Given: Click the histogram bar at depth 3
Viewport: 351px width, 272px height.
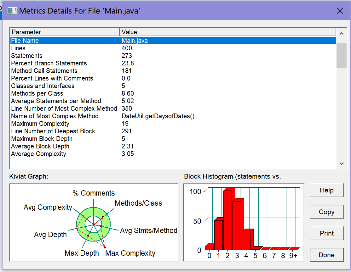Looking at the screenshot, I should (x=237, y=225).
